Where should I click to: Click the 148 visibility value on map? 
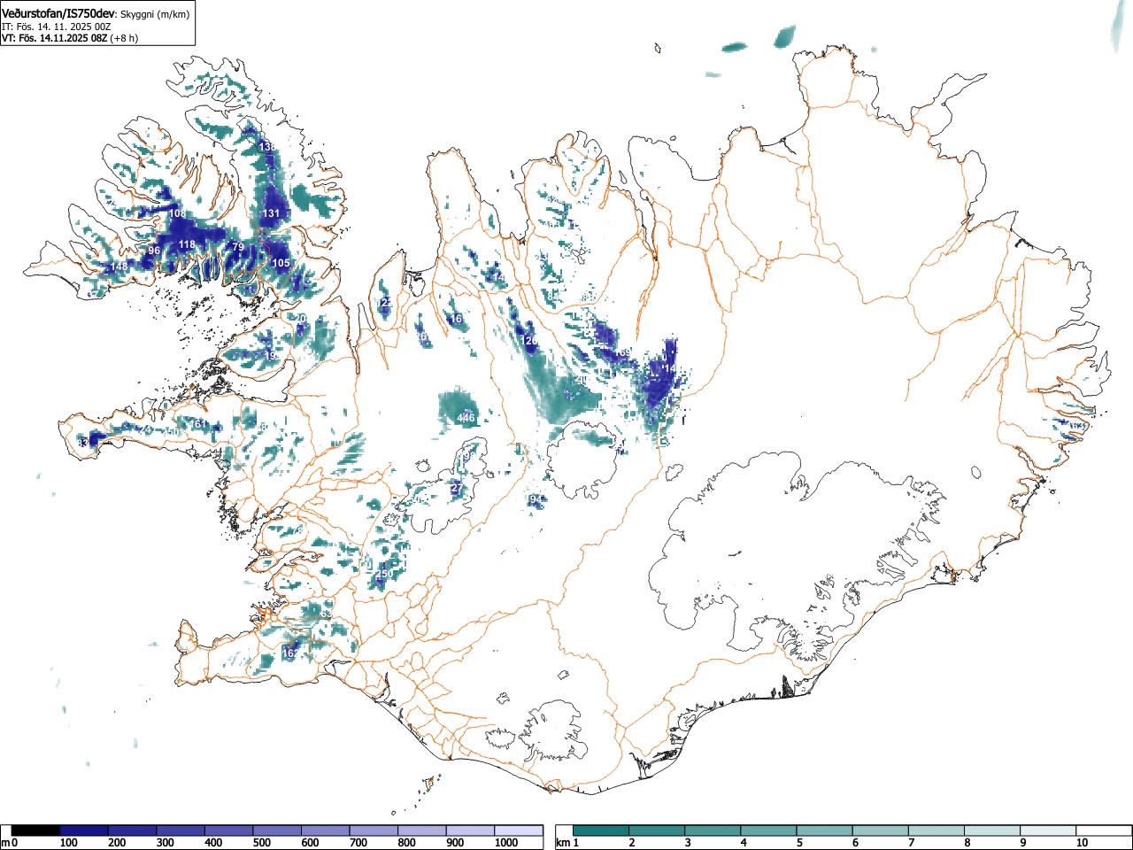[119, 267]
